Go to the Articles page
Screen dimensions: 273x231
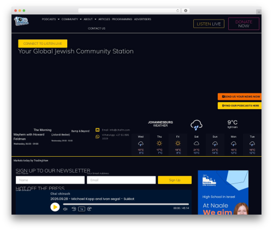point(104,19)
